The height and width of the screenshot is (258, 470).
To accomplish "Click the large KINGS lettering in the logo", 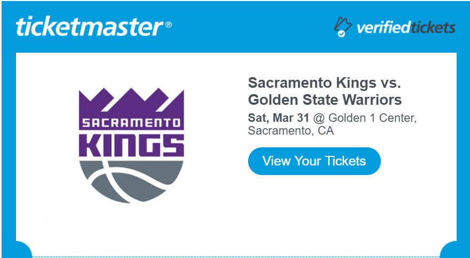I will (x=131, y=146).
